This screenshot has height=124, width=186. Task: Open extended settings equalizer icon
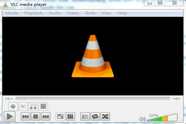pos(70,117)
